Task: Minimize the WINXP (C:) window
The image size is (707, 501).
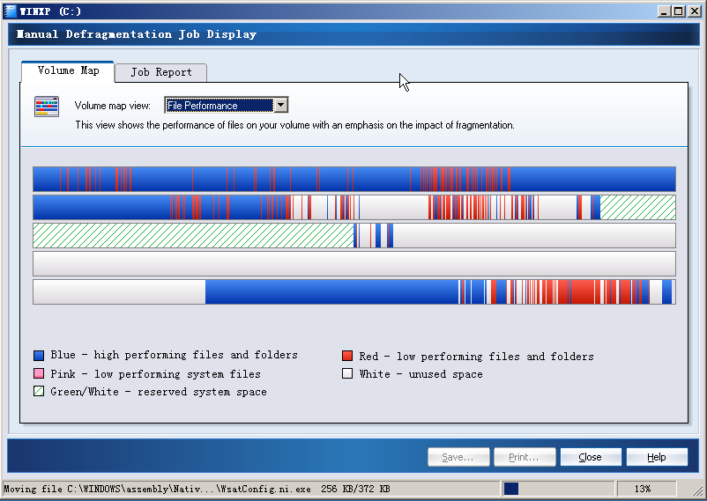Action: pos(663,11)
